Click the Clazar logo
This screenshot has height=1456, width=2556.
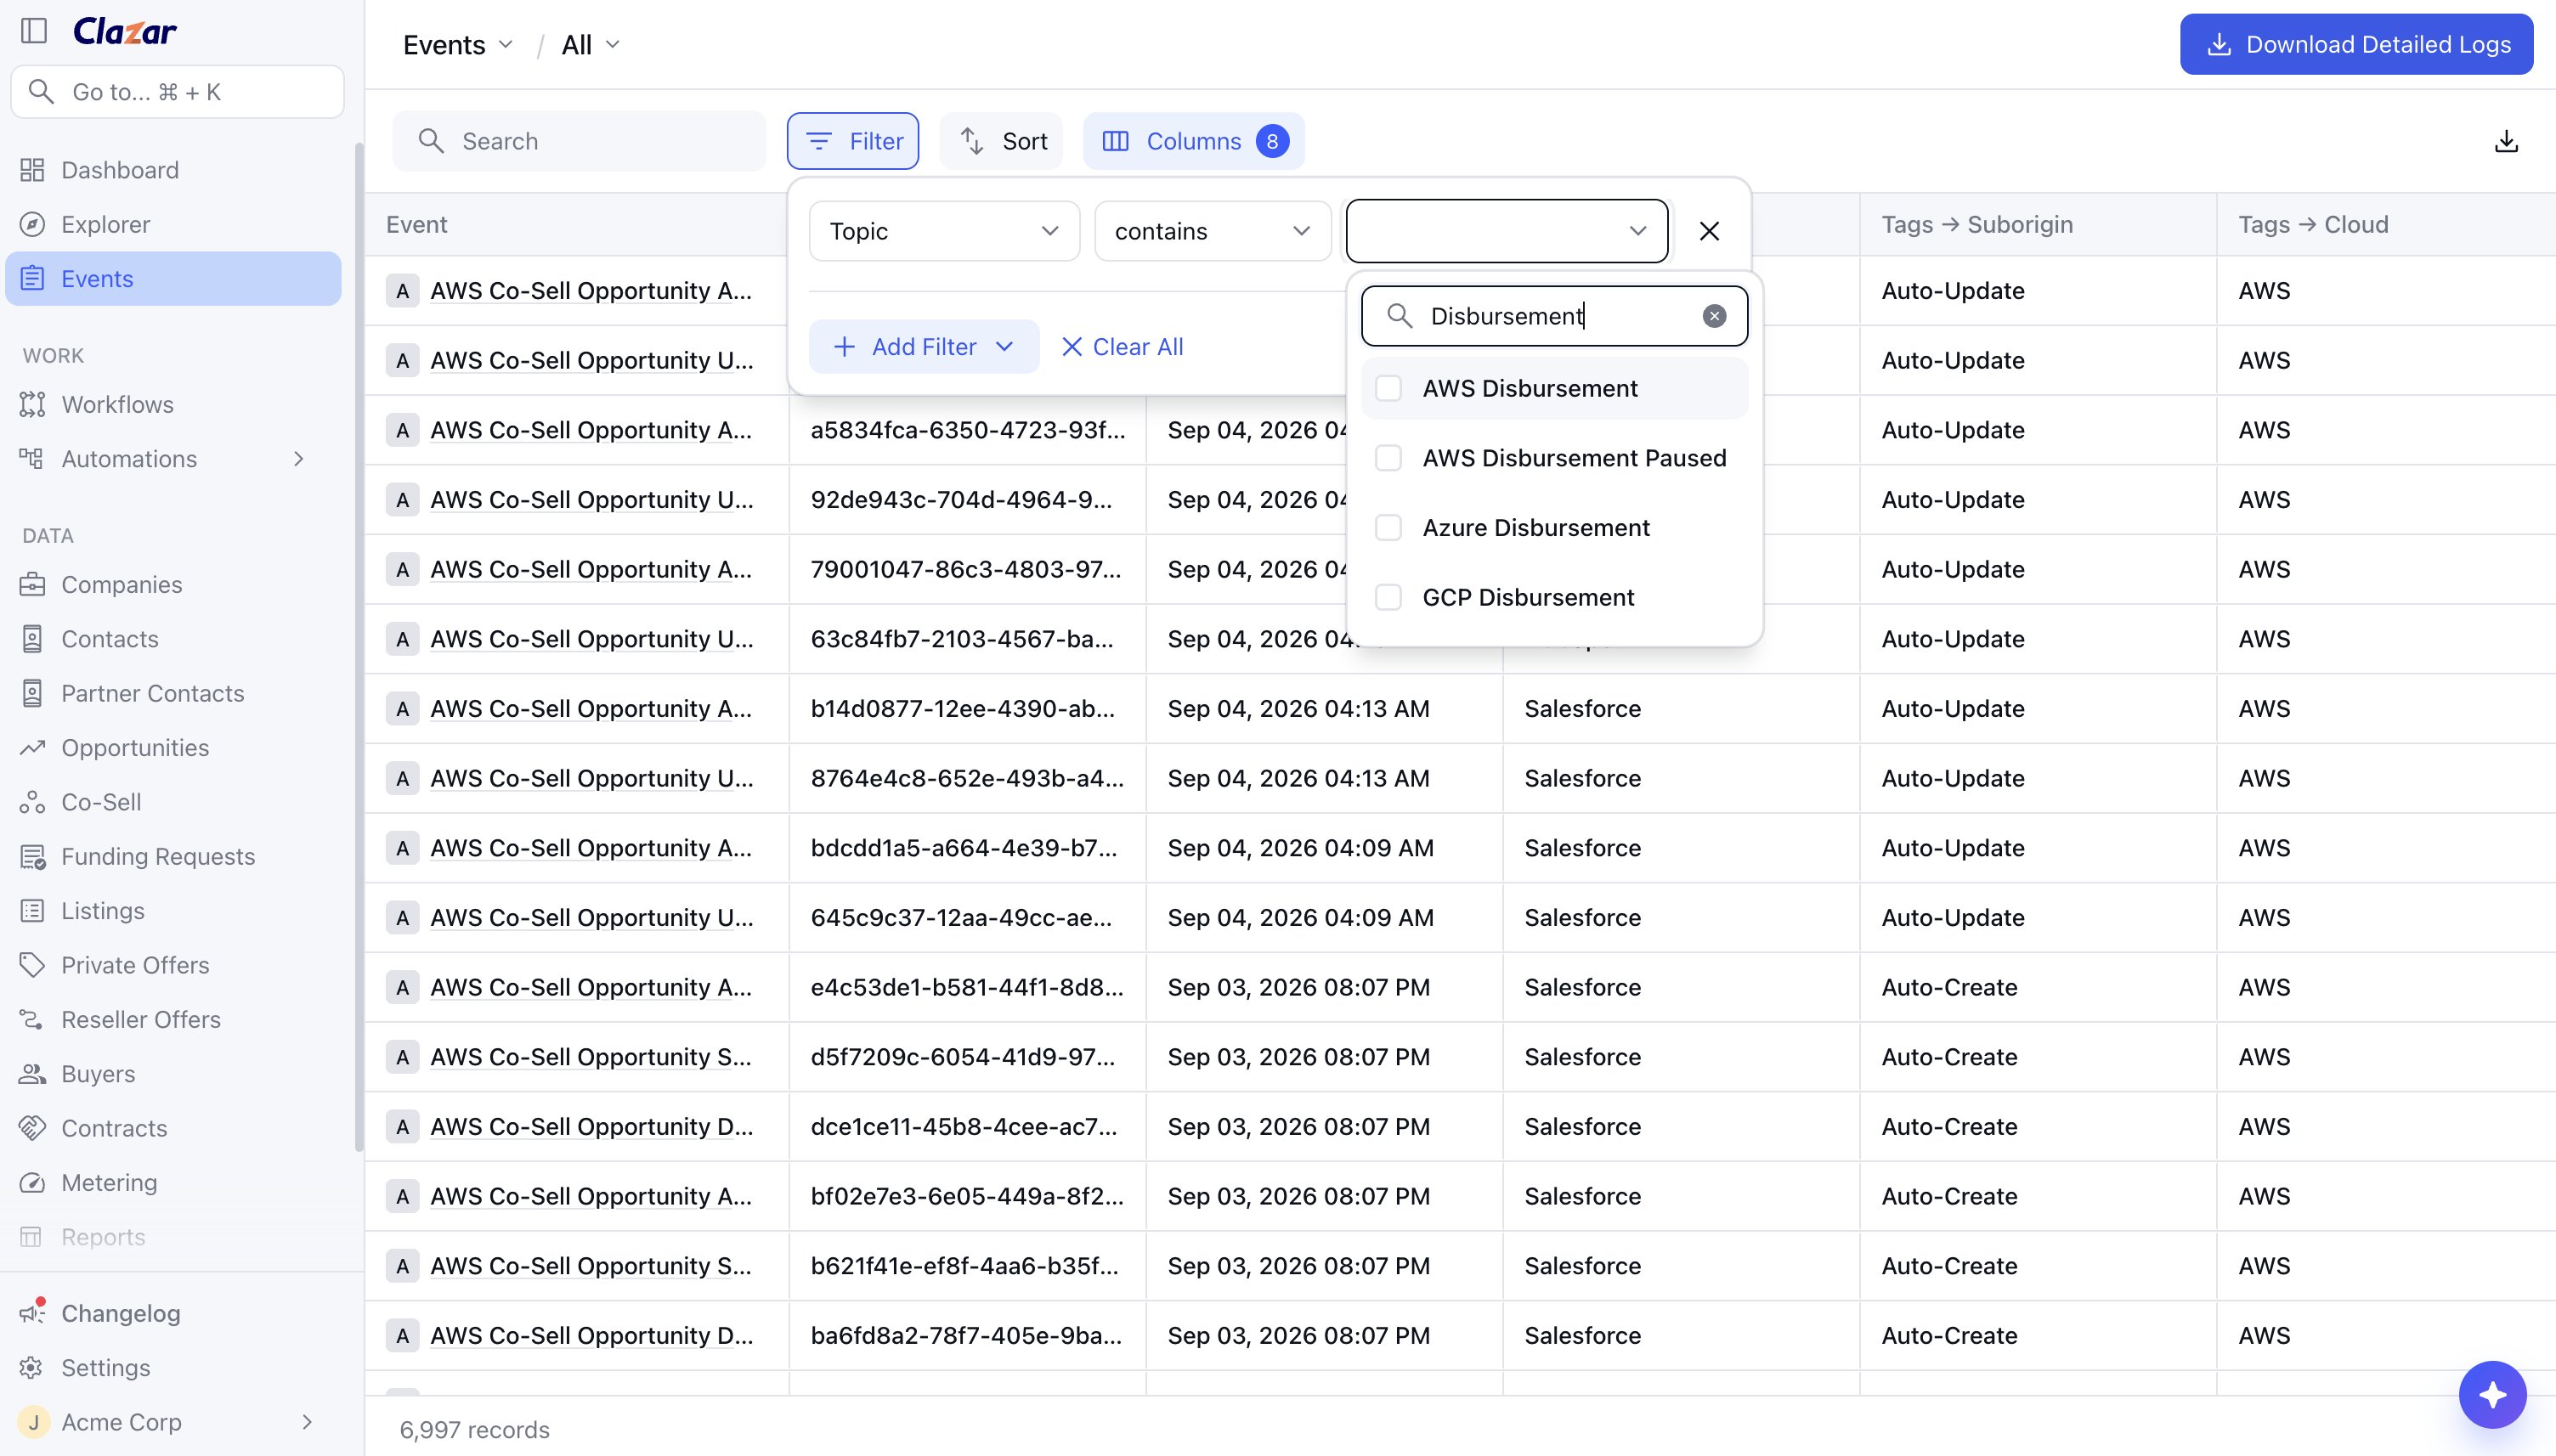tap(125, 31)
